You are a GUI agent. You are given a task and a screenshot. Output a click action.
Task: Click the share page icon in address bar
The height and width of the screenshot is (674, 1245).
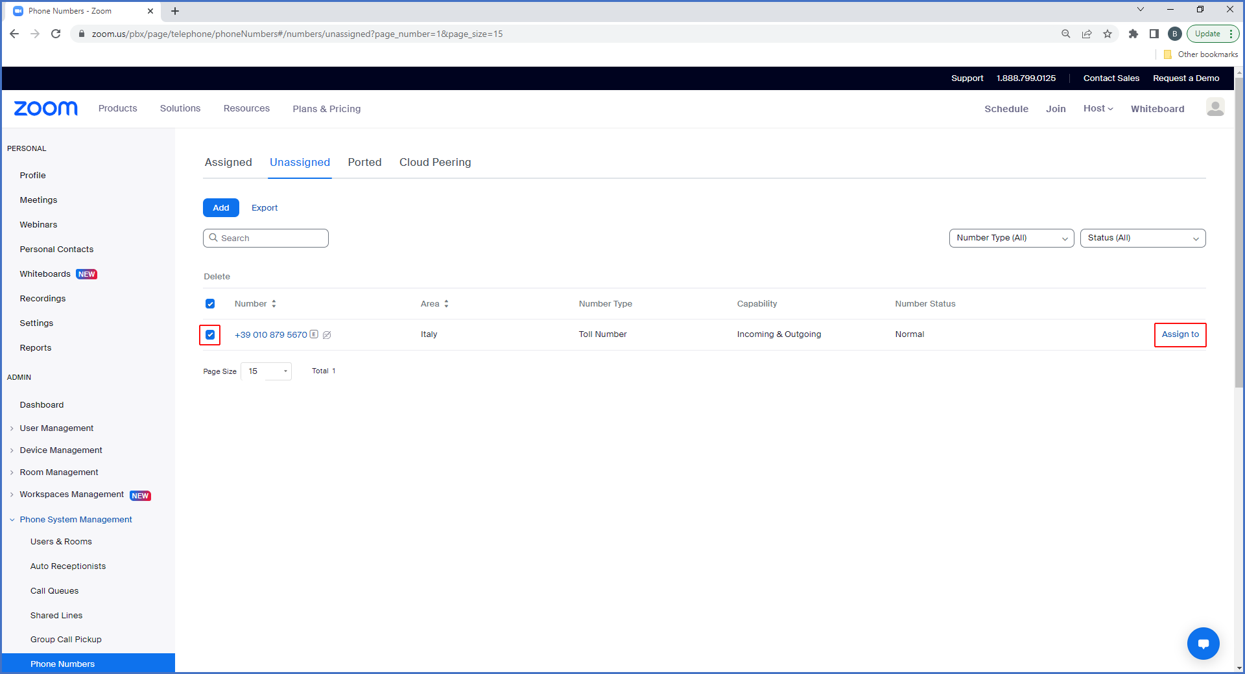coord(1087,34)
